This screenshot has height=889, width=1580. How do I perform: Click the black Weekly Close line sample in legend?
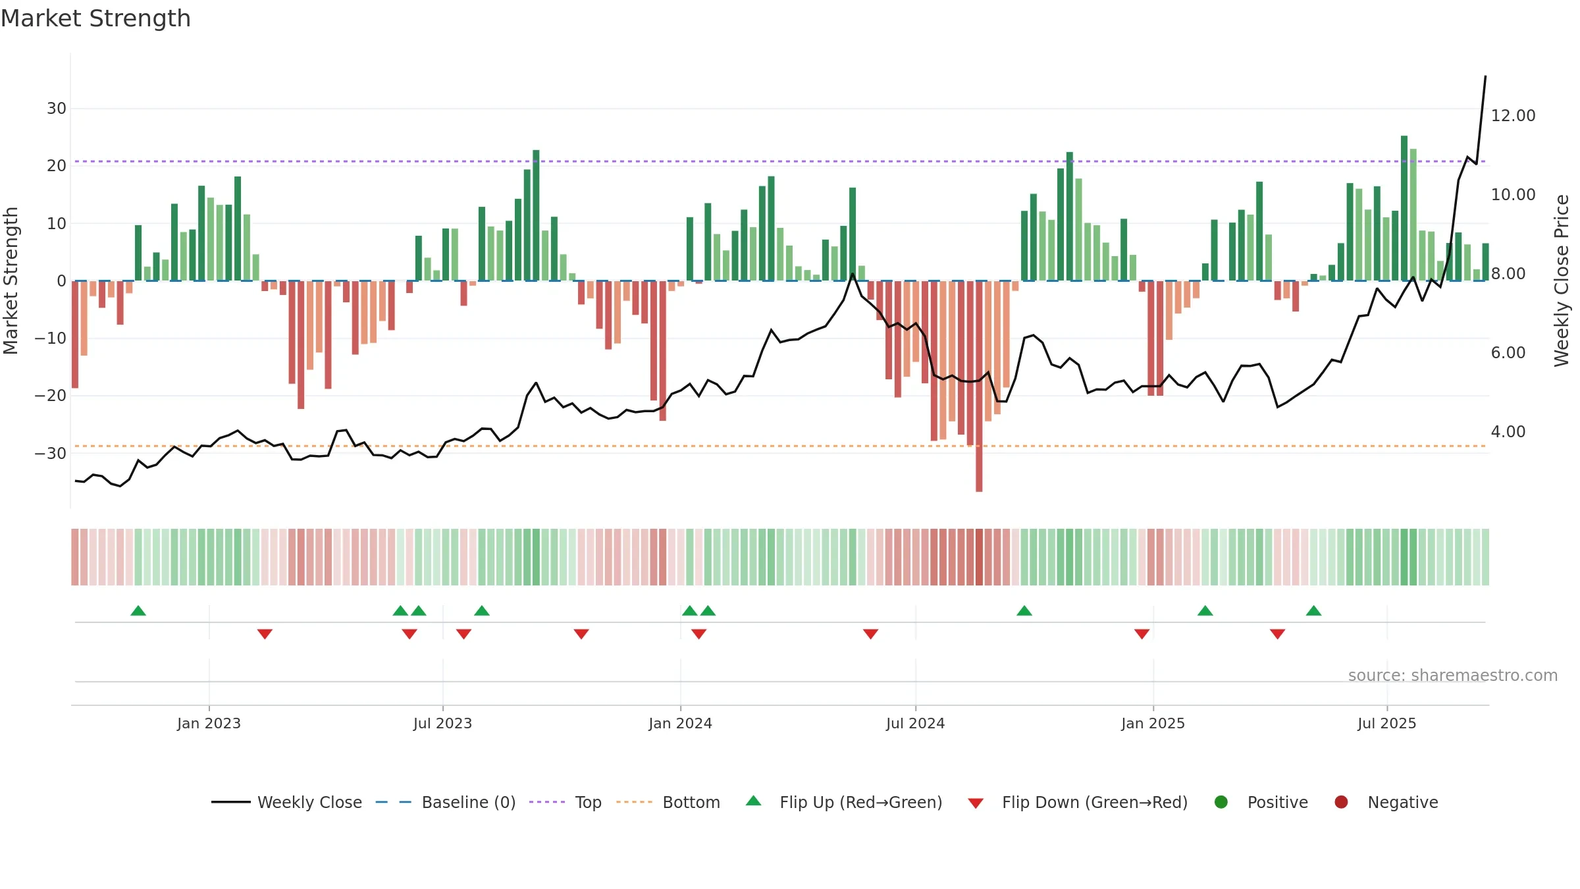pyautogui.click(x=231, y=802)
